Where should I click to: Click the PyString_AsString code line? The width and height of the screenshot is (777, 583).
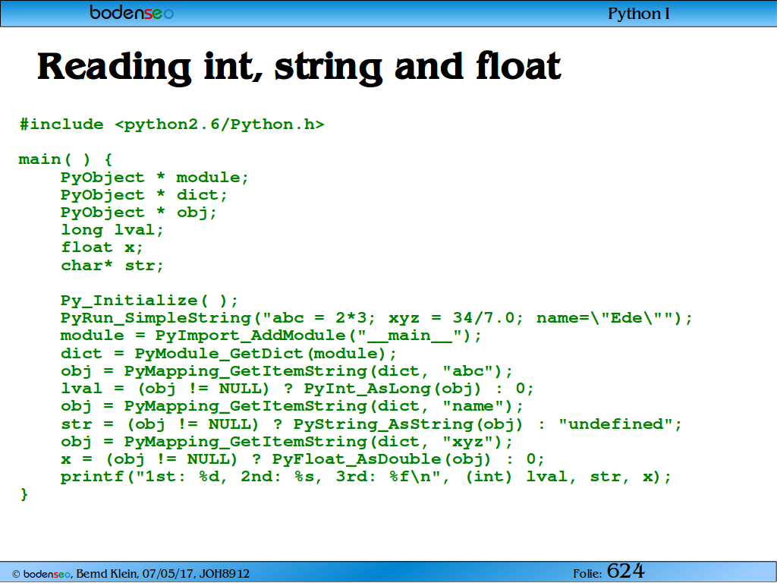tap(371, 424)
